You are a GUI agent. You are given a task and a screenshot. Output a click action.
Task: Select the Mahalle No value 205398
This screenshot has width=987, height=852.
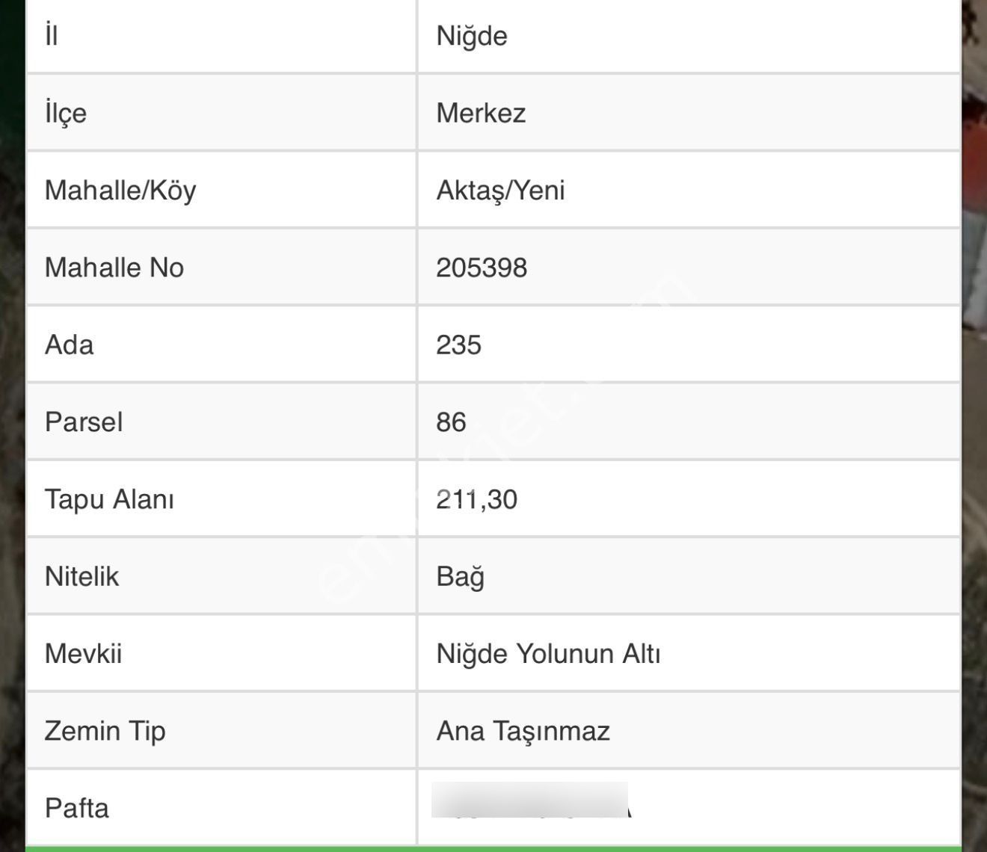(x=482, y=268)
